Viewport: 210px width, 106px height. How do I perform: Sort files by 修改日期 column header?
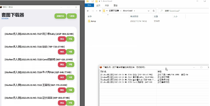point(134,16)
